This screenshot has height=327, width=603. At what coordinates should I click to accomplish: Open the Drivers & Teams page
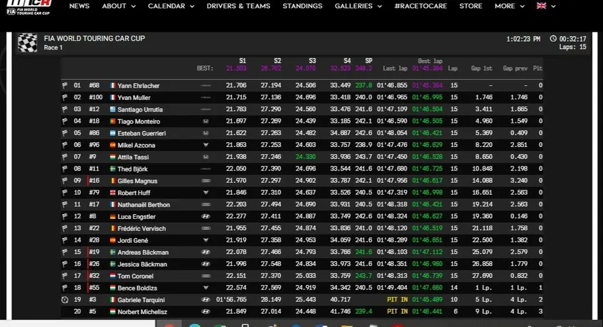[x=238, y=6]
